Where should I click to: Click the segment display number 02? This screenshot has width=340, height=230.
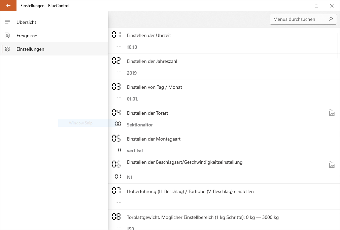(116, 61)
